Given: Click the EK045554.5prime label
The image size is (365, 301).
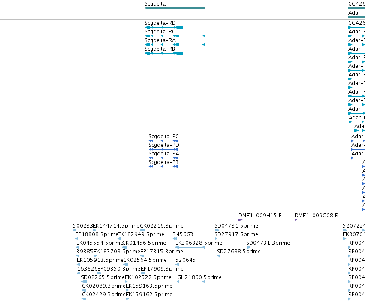Looking at the screenshot, I should 100,243.
